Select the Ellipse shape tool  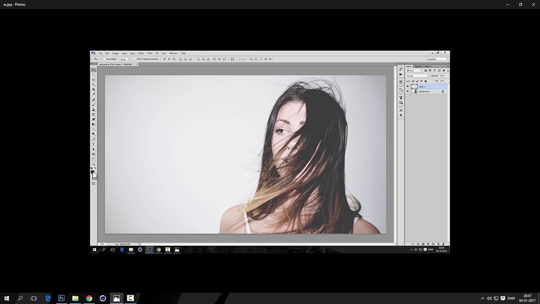coord(94,154)
